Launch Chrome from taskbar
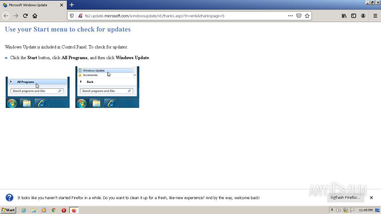Viewport: 381px width, 214px height. [x=54, y=210]
